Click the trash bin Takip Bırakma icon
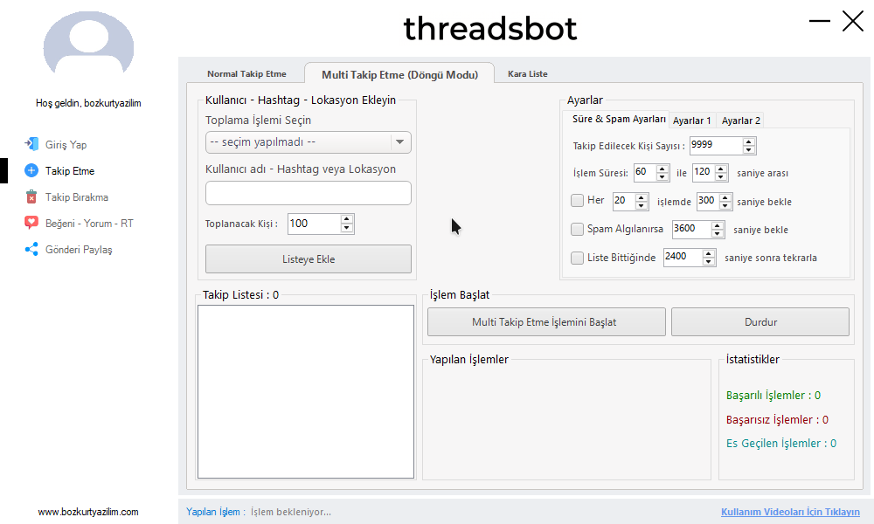Screen dimensions: 874x524 [x=31, y=196]
